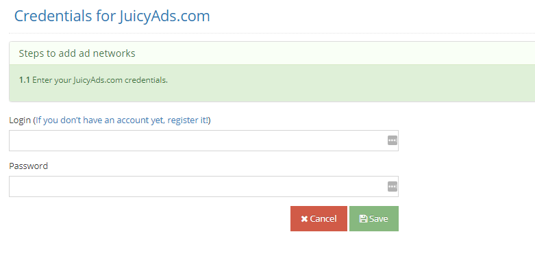Image resolution: width=535 pixels, height=258 pixels.
Task: Click the X icon on Cancel button
Action: (304, 219)
